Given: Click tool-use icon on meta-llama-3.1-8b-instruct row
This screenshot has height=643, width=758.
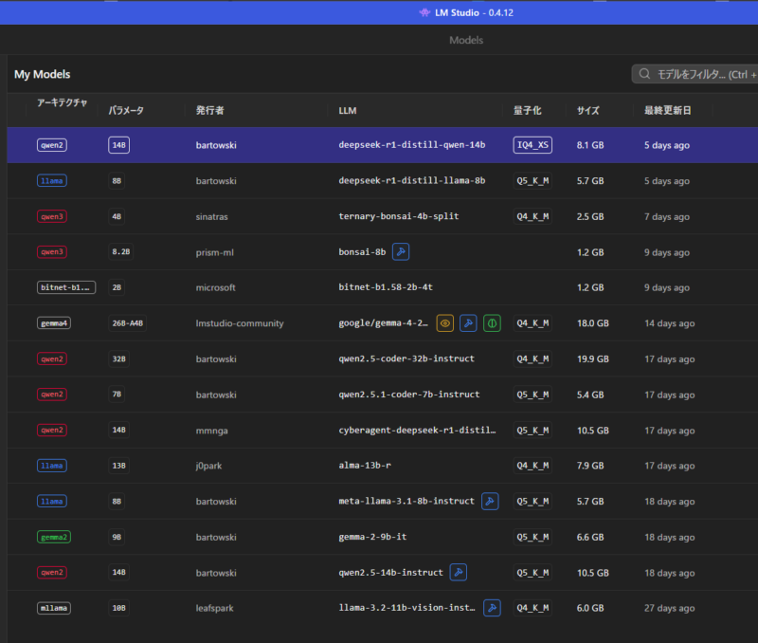Looking at the screenshot, I should [490, 502].
